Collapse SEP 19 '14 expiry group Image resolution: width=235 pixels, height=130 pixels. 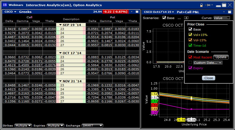(60, 25)
